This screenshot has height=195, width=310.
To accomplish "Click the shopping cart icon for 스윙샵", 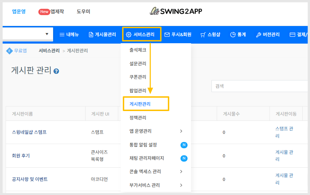I will coord(203,35).
